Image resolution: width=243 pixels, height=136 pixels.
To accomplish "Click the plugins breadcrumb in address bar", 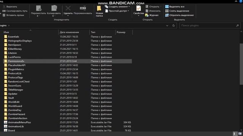I will (x=3, y=25).
